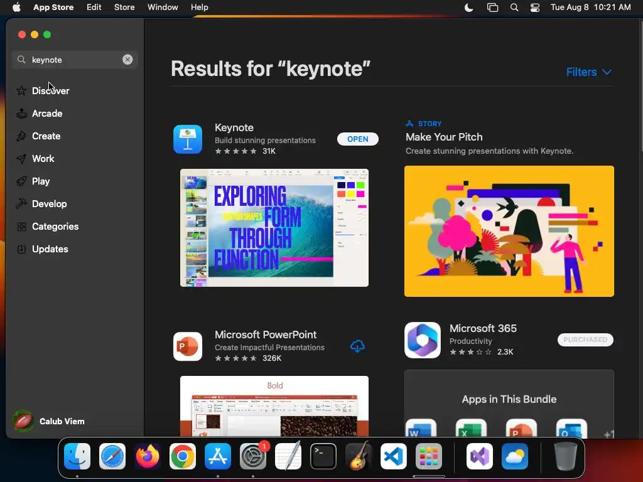Open the Microsoft 365 title
This screenshot has height=482, width=643.
click(x=483, y=328)
